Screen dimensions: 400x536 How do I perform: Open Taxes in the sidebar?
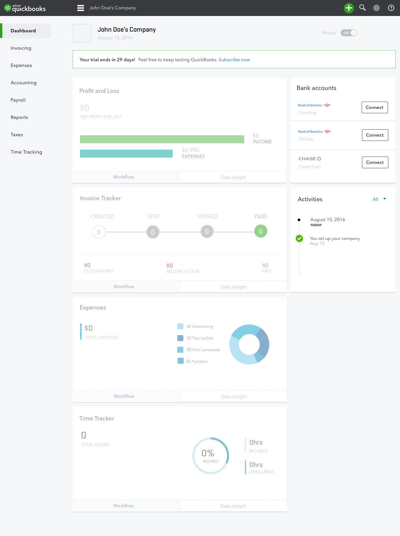[17, 135]
